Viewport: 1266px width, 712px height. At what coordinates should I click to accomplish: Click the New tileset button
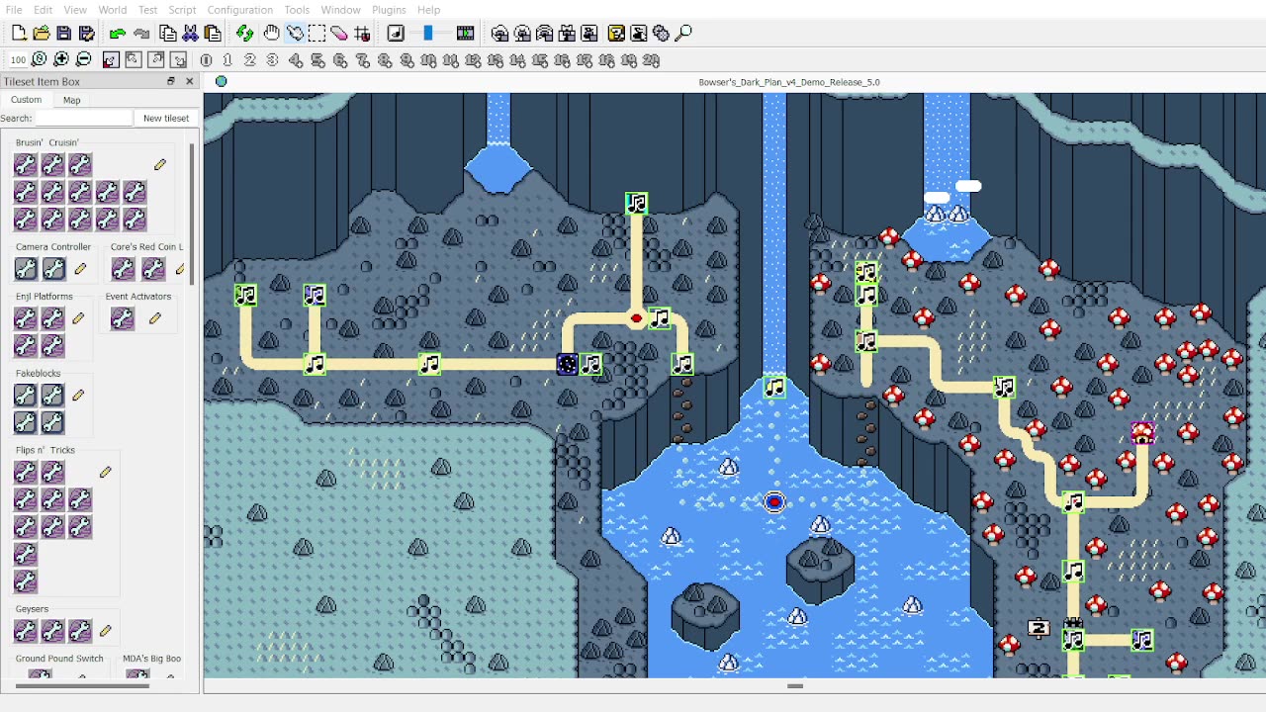pyautogui.click(x=166, y=119)
